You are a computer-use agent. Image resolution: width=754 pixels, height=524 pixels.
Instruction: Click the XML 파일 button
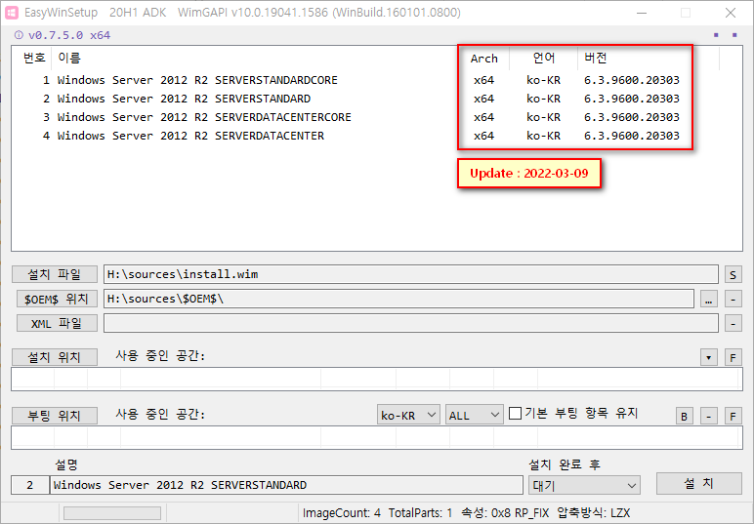[57, 323]
